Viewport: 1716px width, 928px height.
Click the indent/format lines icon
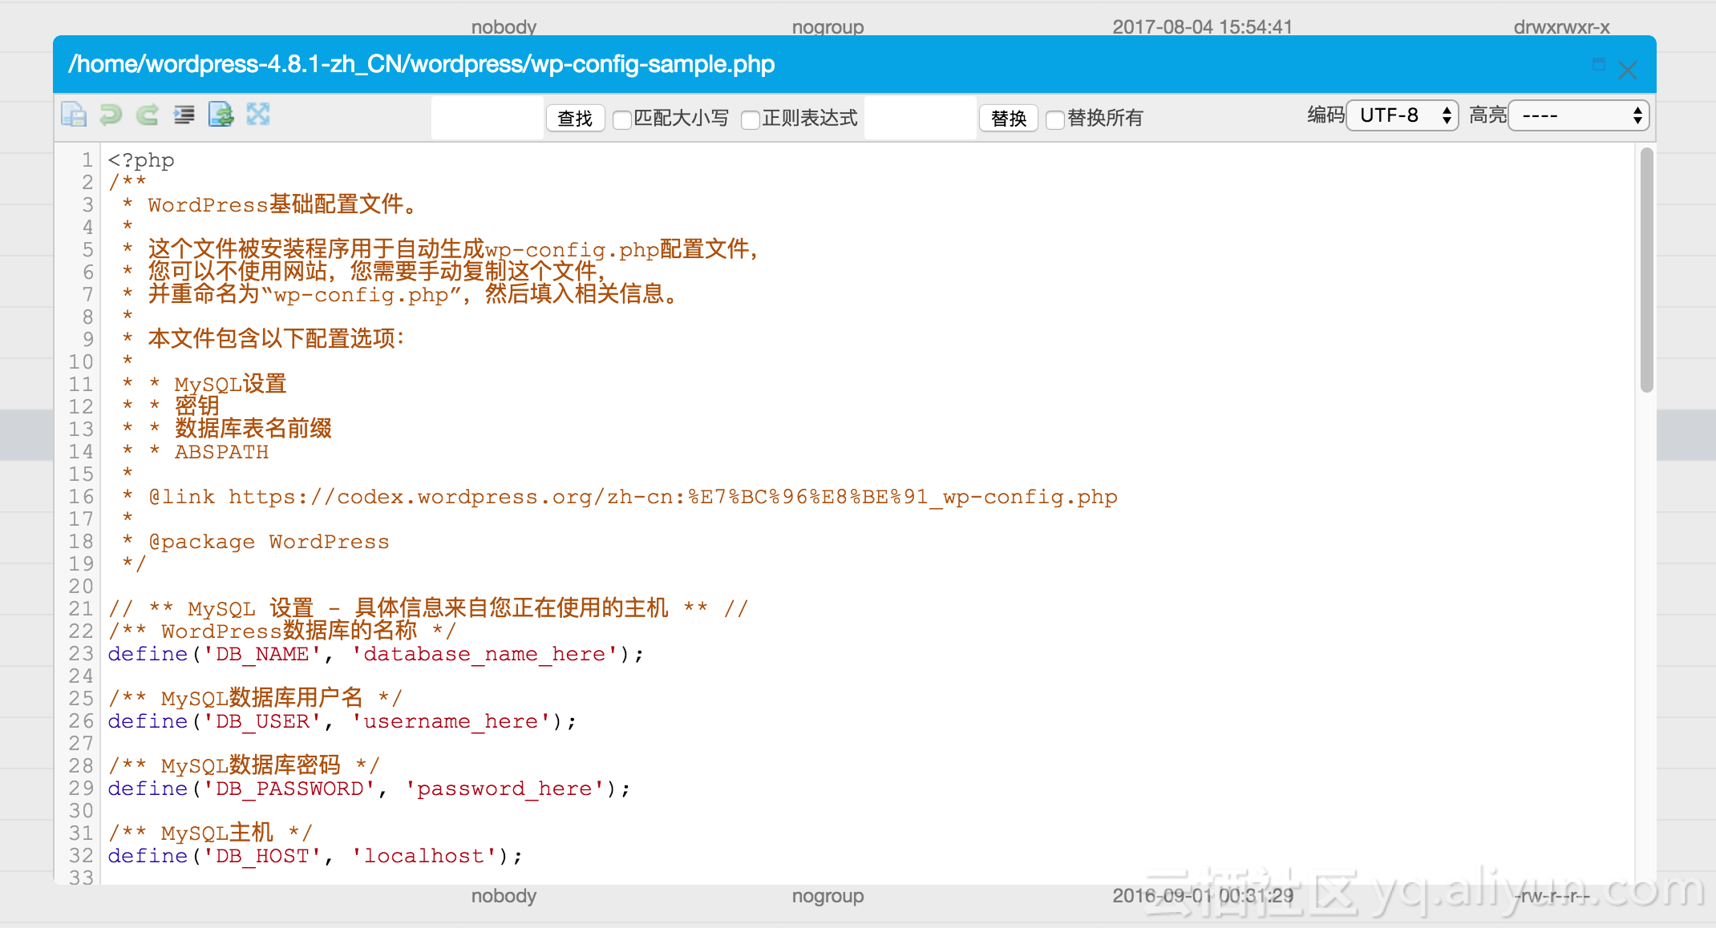point(184,115)
